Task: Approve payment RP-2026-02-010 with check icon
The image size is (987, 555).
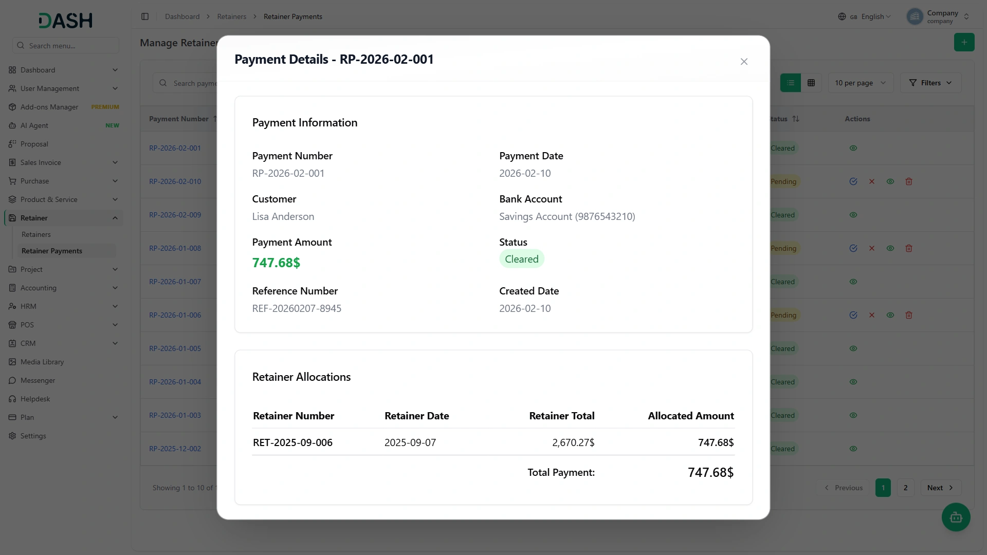Action: click(853, 181)
